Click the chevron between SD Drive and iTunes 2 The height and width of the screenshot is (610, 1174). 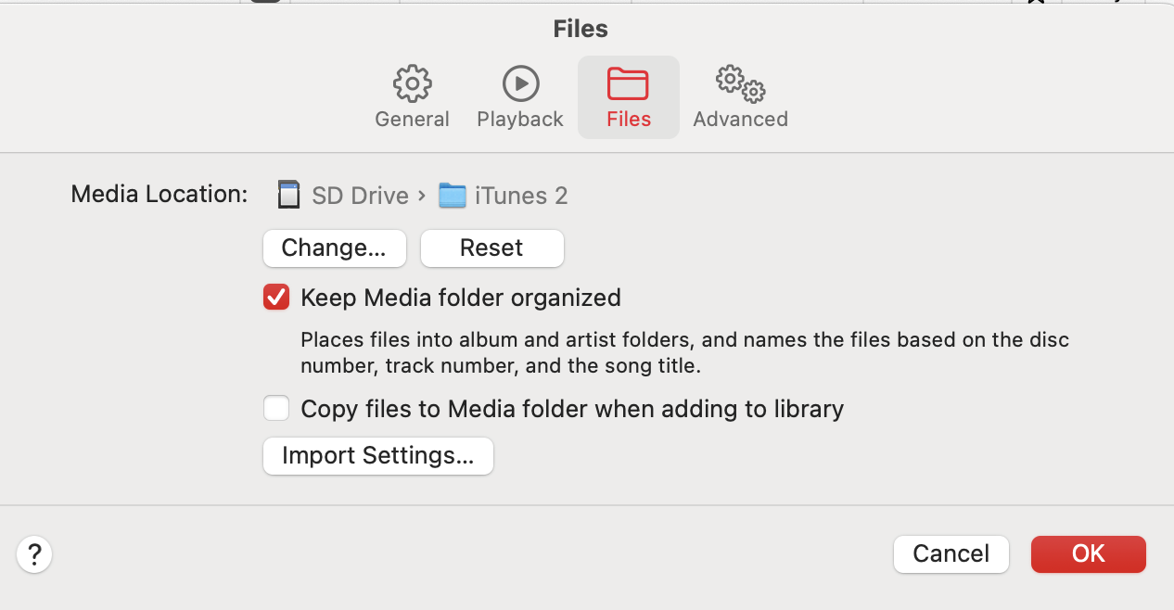point(422,196)
